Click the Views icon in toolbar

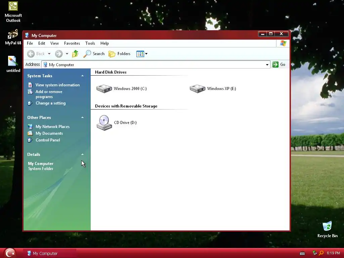140,54
